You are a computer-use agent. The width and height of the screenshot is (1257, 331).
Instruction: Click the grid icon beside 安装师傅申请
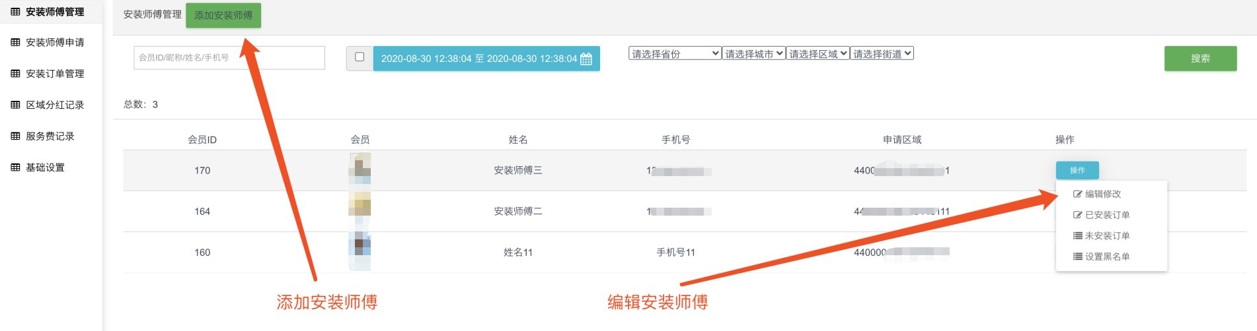pyautogui.click(x=15, y=42)
